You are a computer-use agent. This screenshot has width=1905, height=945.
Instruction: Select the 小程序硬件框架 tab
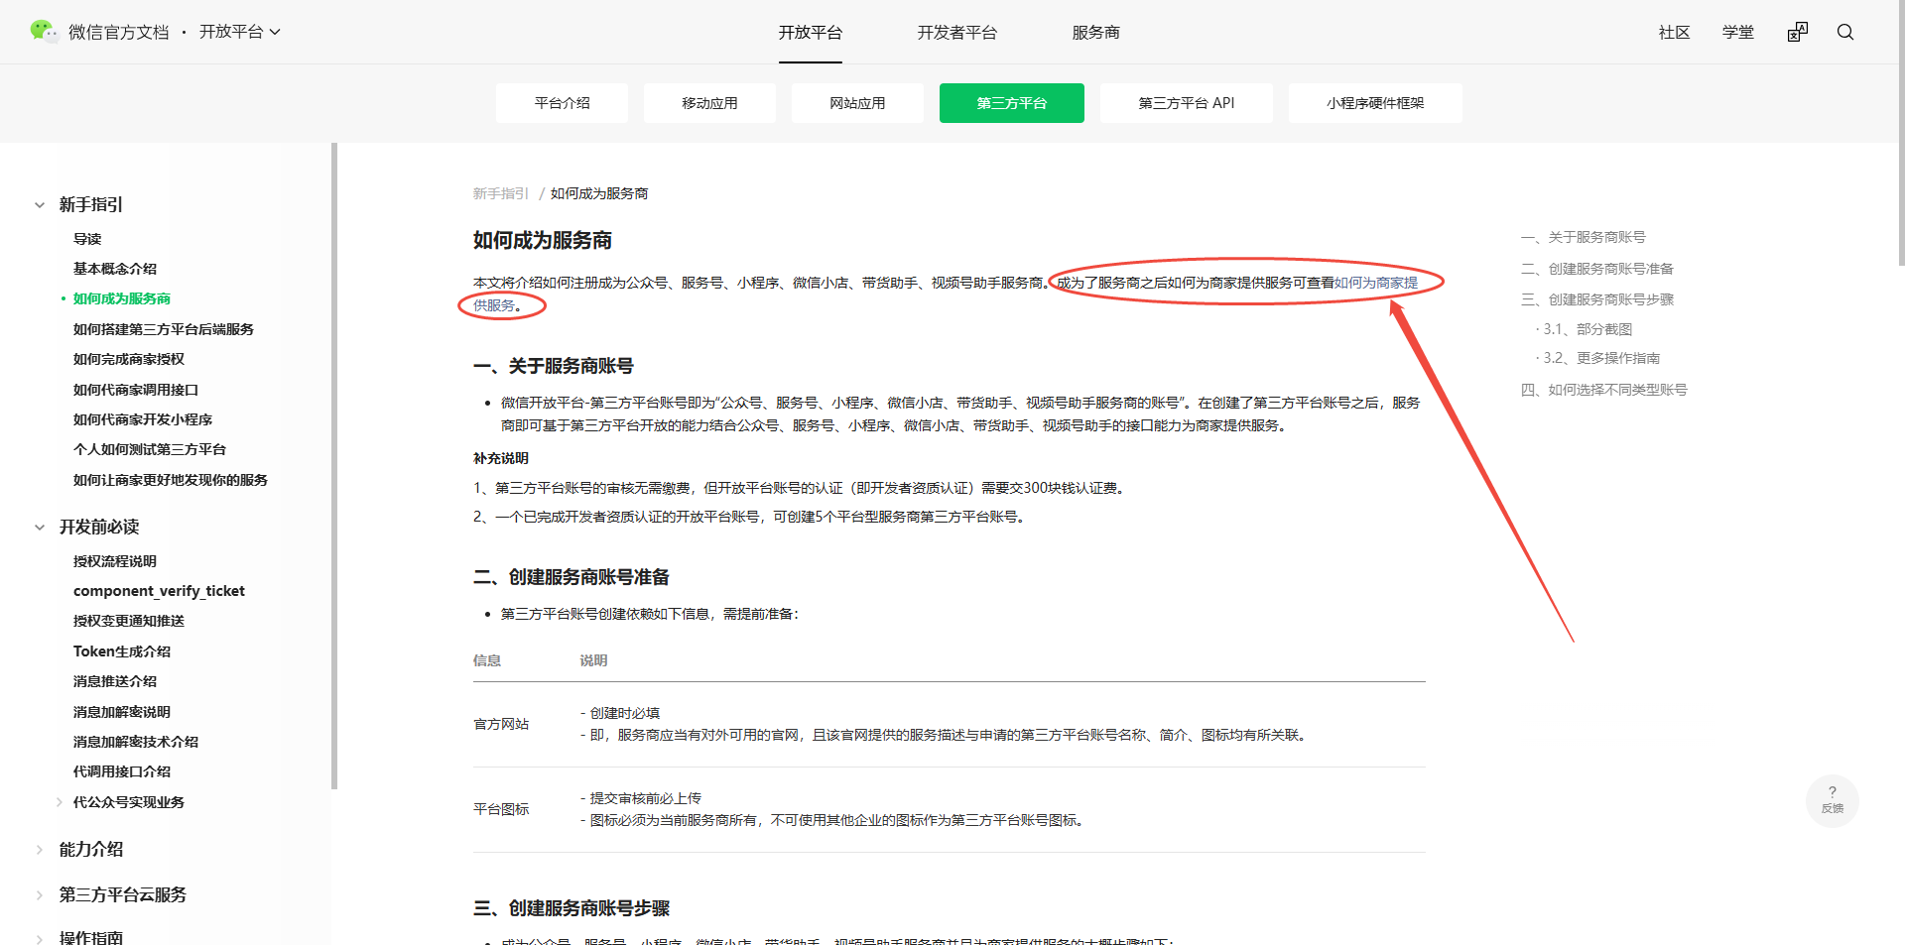pyautogui.click(x=1375, y=103)
